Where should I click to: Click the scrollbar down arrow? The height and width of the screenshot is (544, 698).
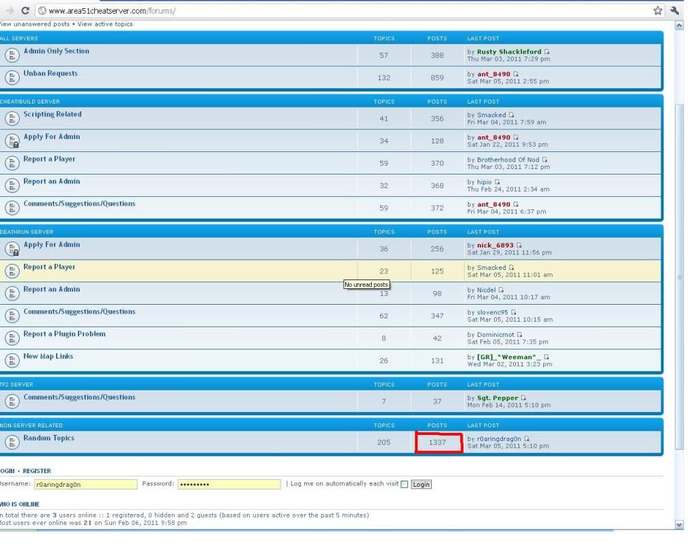(679, 524)
